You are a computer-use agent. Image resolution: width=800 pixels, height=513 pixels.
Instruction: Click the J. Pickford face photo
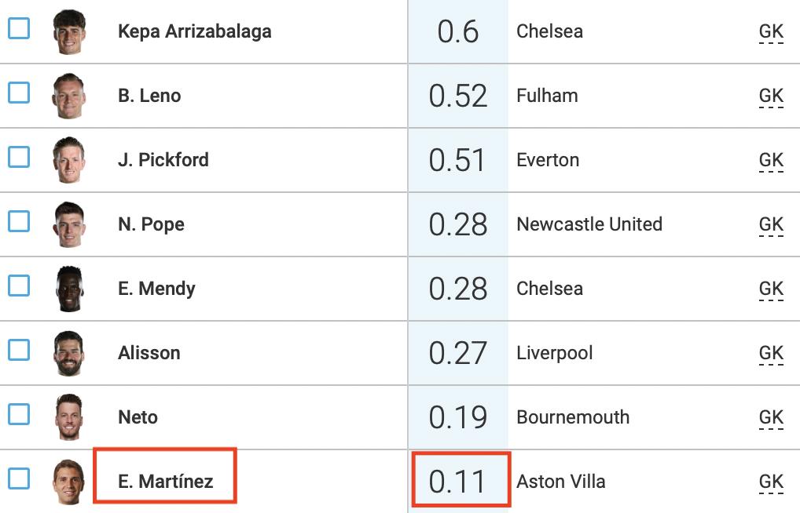click(x=69, y=161)
